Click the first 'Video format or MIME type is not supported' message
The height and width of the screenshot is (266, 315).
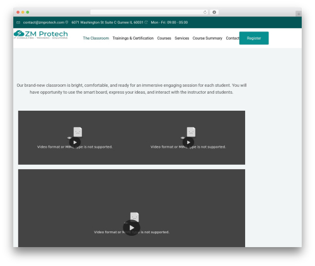[75, 147]
